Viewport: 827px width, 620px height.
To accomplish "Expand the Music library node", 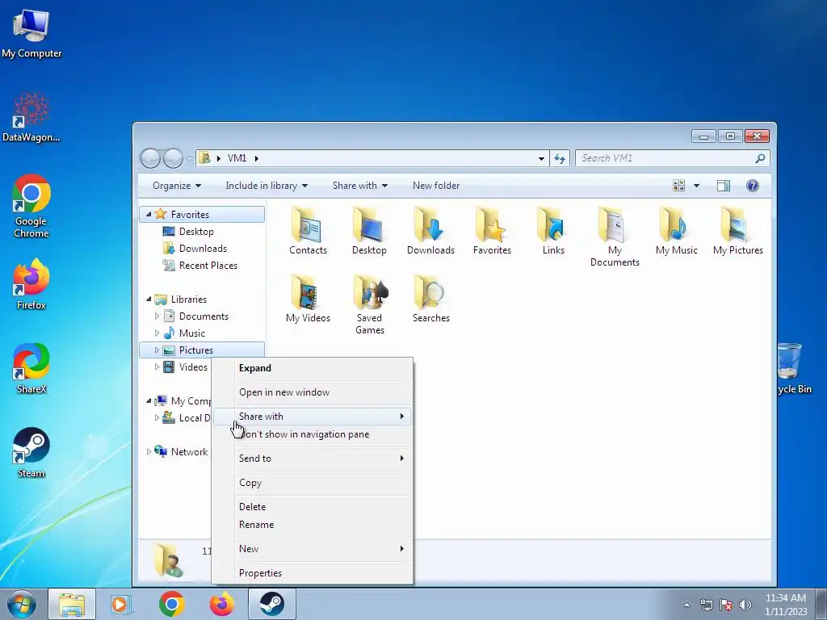I will pyautogui.click(x=157, y=333).
